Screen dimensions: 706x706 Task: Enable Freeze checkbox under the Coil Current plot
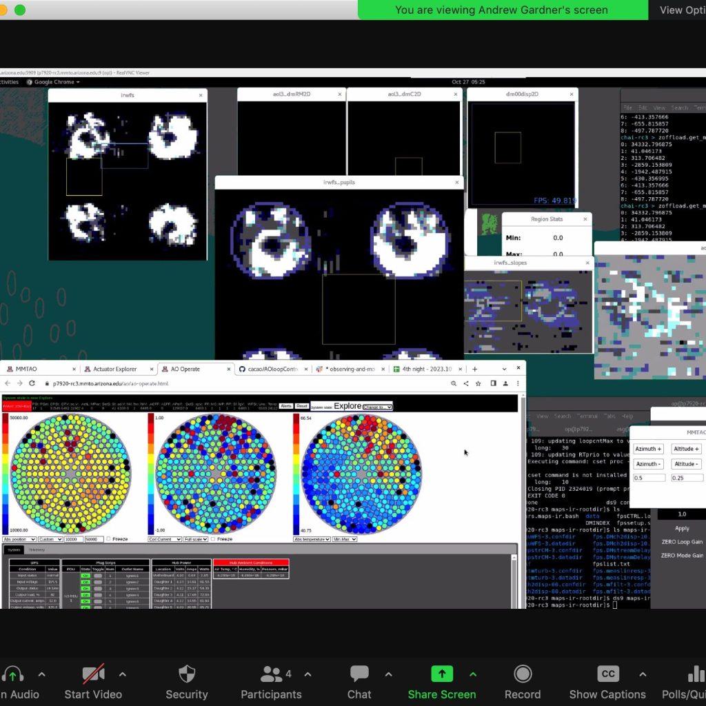click(214, 539)
